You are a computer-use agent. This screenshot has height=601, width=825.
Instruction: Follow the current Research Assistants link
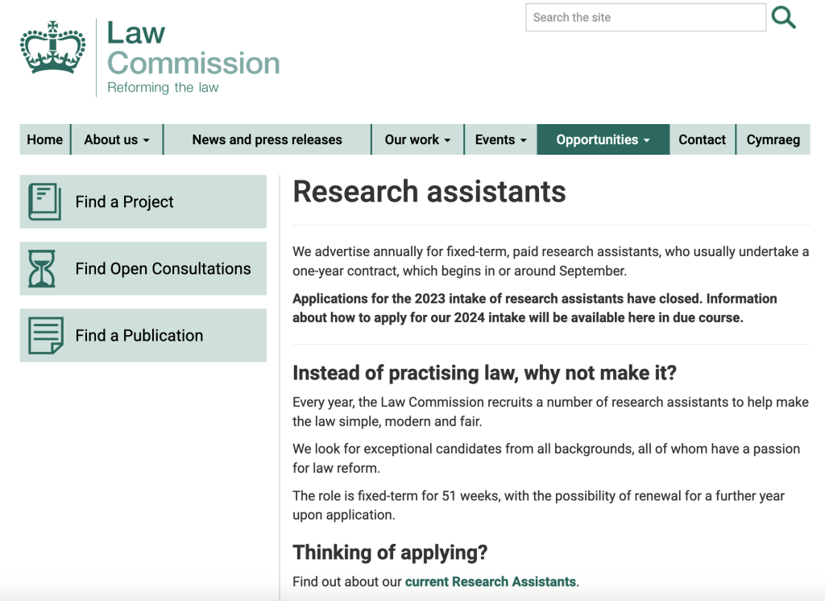(490, 582)
